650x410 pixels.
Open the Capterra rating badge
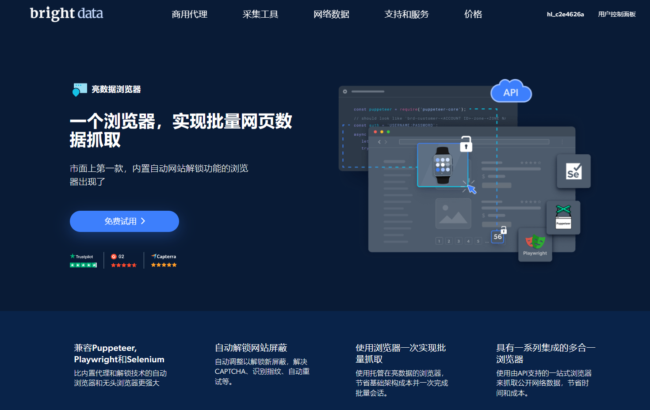(164, 261)
